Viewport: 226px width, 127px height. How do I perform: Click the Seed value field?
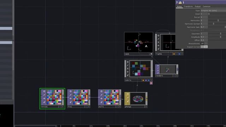[204, 14]
